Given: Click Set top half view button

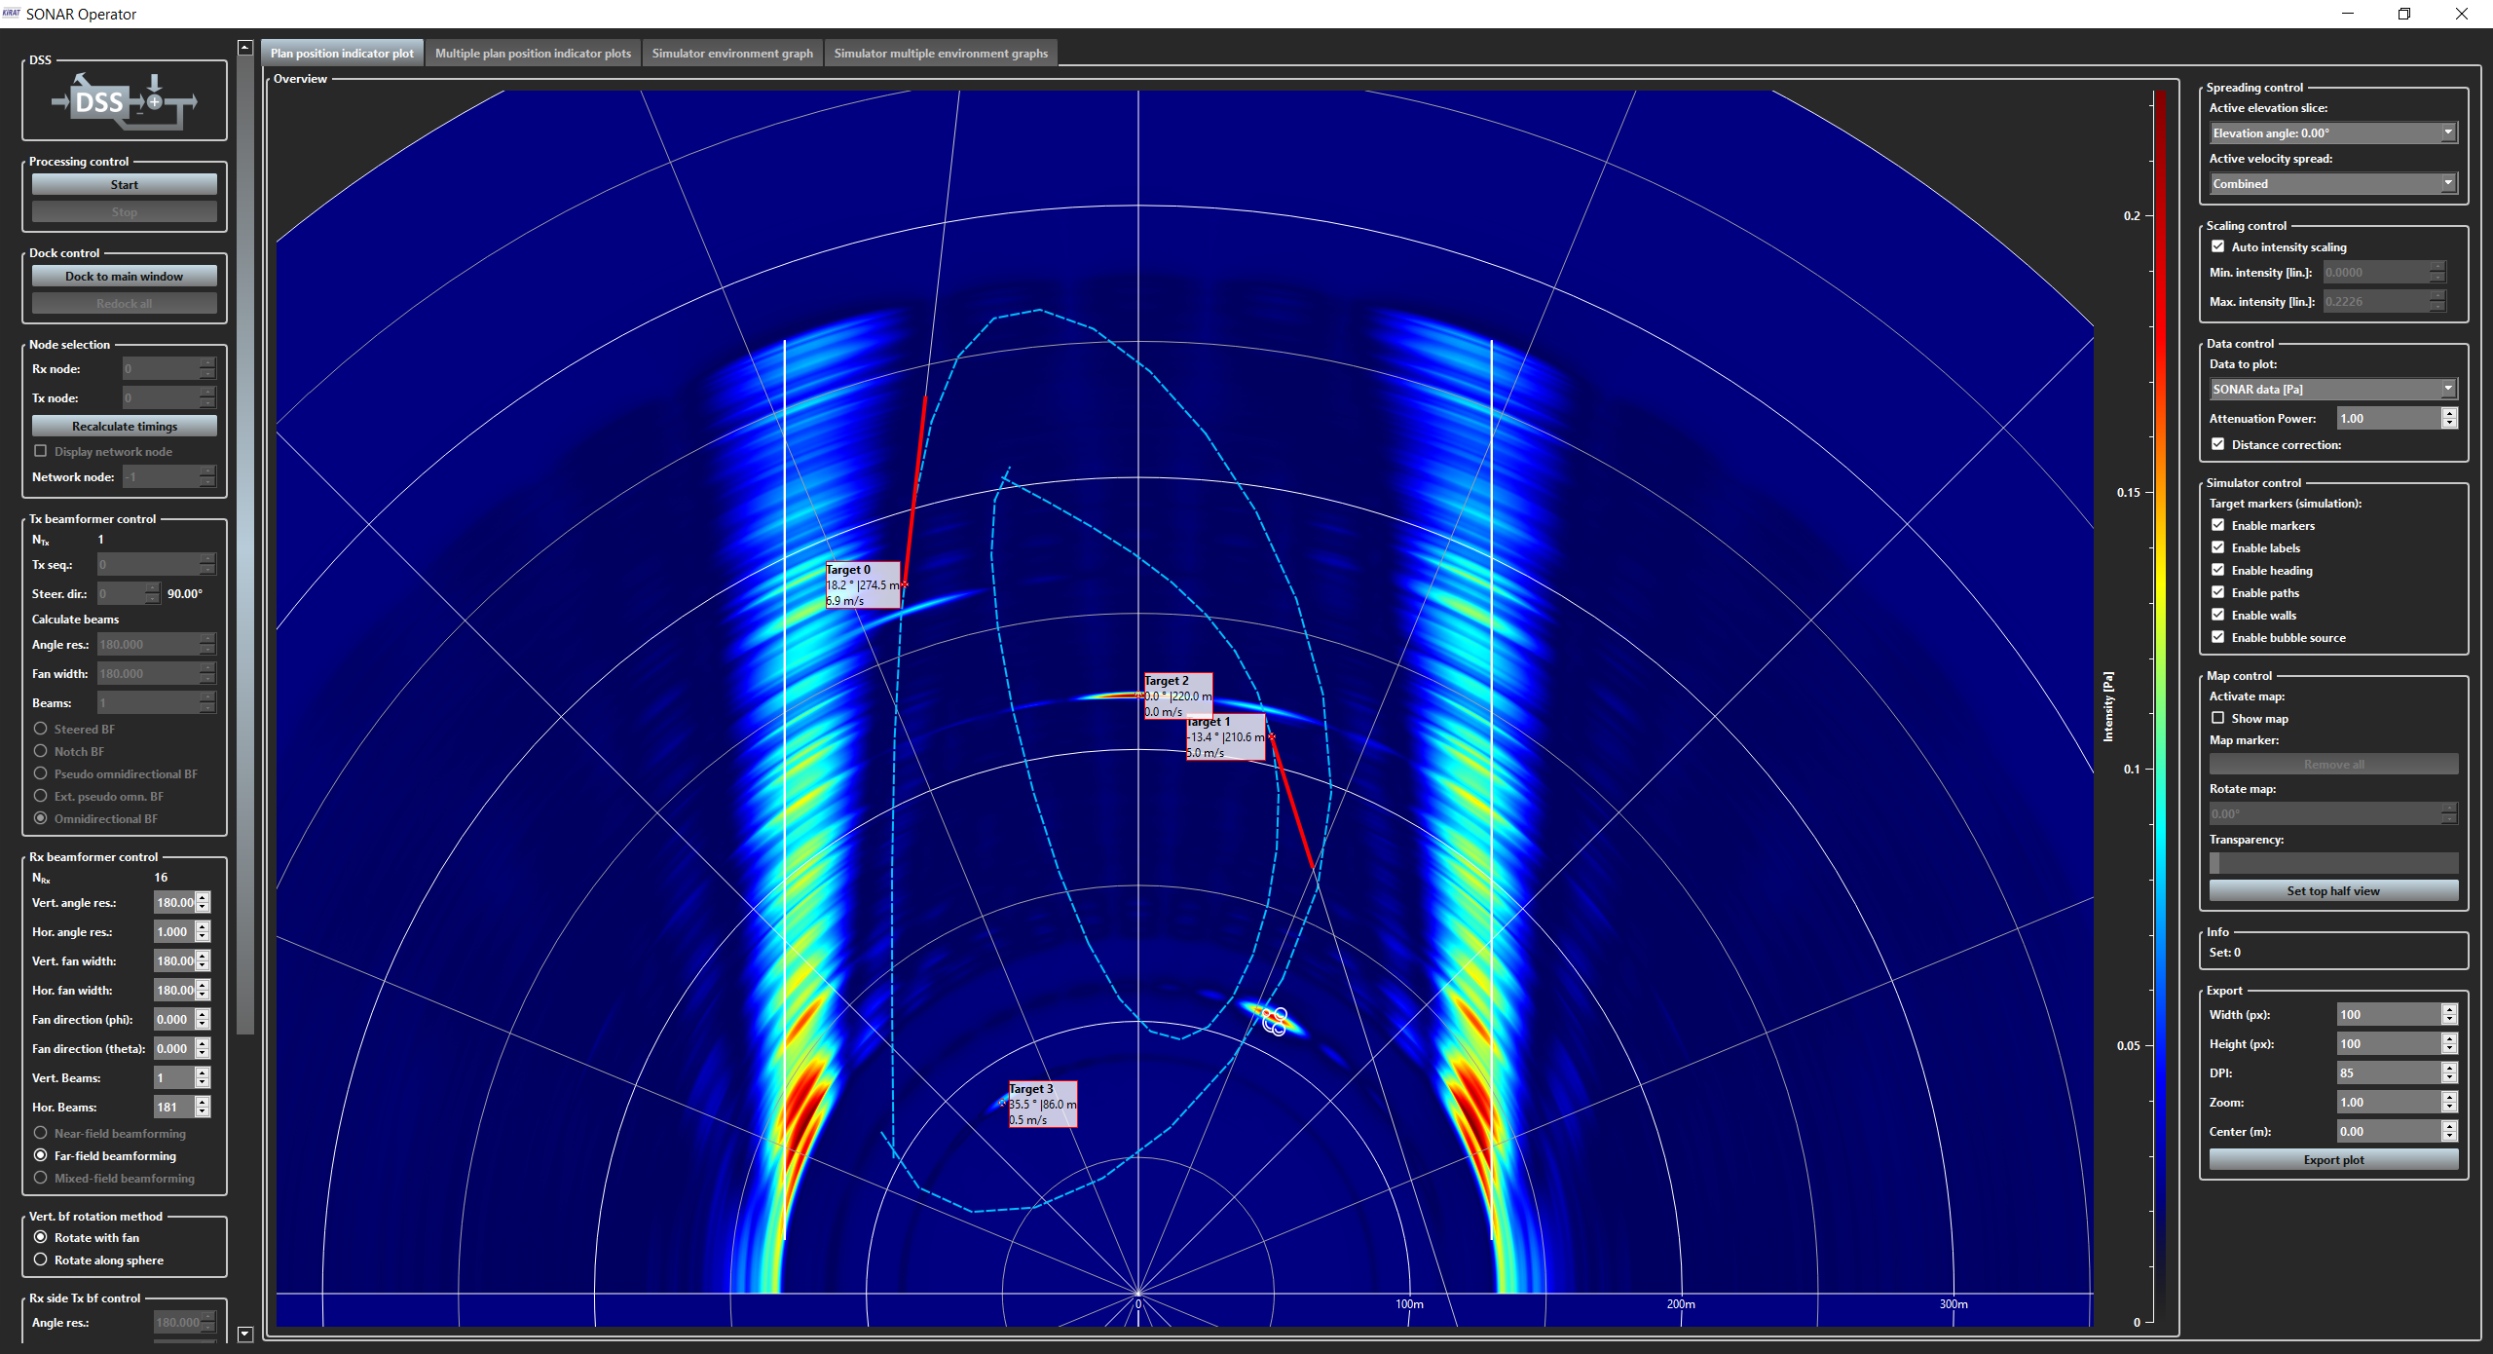Looking at the screenshot, I should (2333, 890).
